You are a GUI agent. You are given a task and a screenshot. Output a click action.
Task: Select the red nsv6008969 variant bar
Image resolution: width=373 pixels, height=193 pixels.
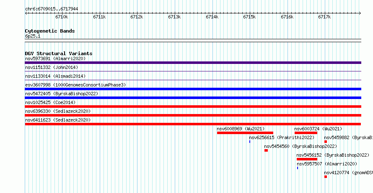[x=245, y=133]
